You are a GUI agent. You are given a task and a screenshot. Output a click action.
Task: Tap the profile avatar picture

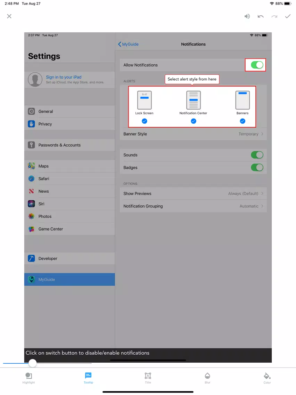point(35,80)
